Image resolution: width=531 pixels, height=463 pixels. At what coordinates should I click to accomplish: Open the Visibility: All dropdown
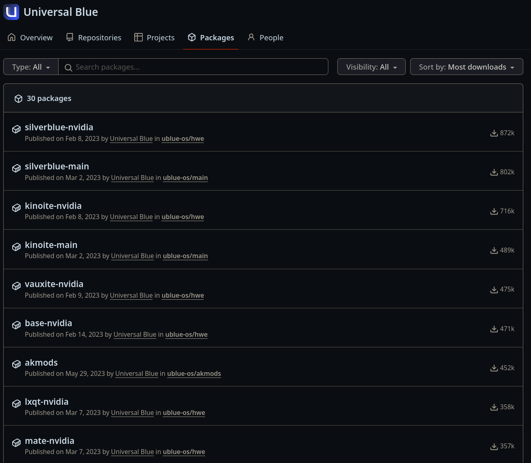pyautogui.click(x=371, y=67)
